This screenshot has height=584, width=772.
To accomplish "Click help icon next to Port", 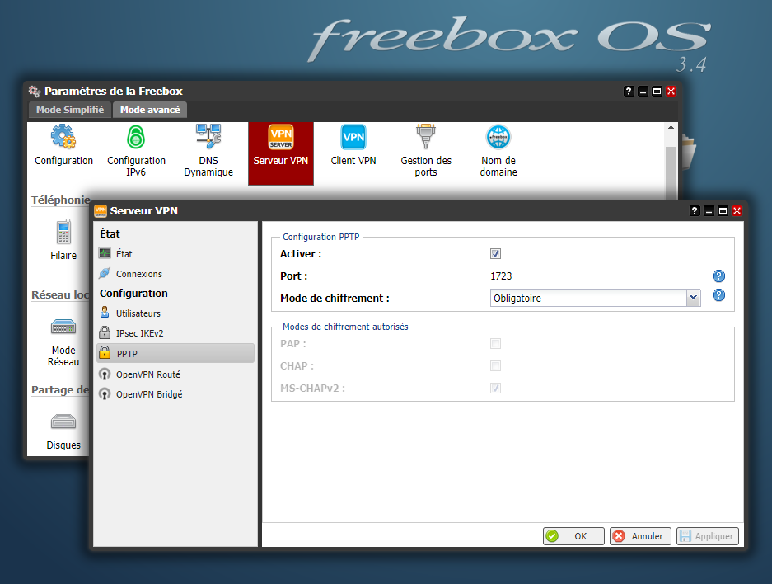I will (x=718, y=276).
